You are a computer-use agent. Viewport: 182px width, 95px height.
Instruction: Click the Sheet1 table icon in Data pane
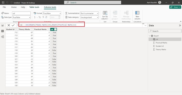pos(152,36)
